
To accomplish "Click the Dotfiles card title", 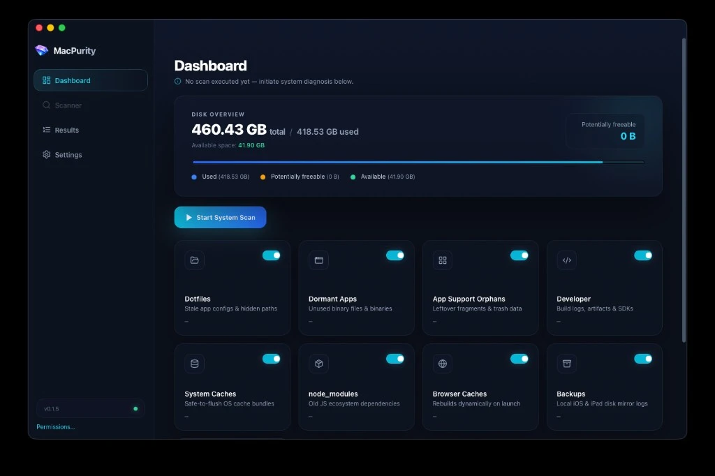I will pyautogui.click(x=198, y=299).
